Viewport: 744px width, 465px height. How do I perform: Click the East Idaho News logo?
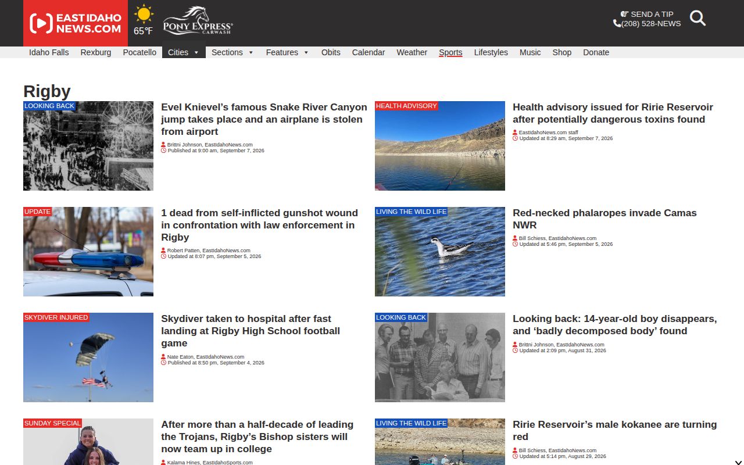click(x=76, y=23)
